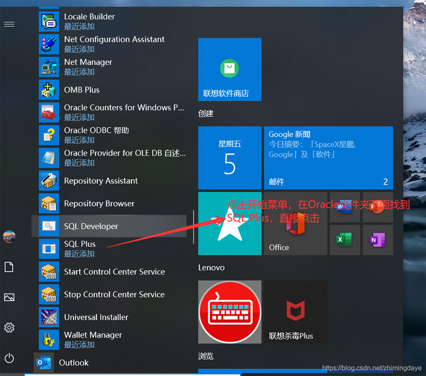Click the Excel tile
This screenshot has width=426, height=376.
tap(344, 239)
